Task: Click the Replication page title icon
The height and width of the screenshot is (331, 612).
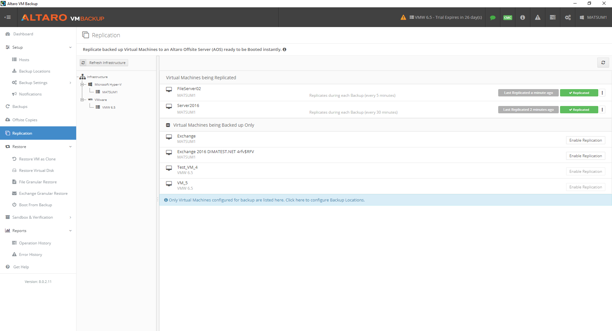Action: click(x=85, y=35)
